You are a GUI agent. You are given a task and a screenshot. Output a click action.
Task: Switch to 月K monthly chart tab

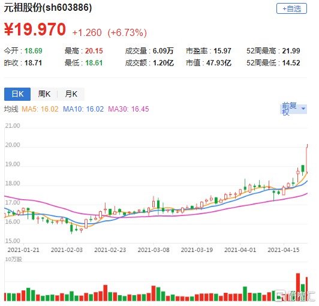71,94
